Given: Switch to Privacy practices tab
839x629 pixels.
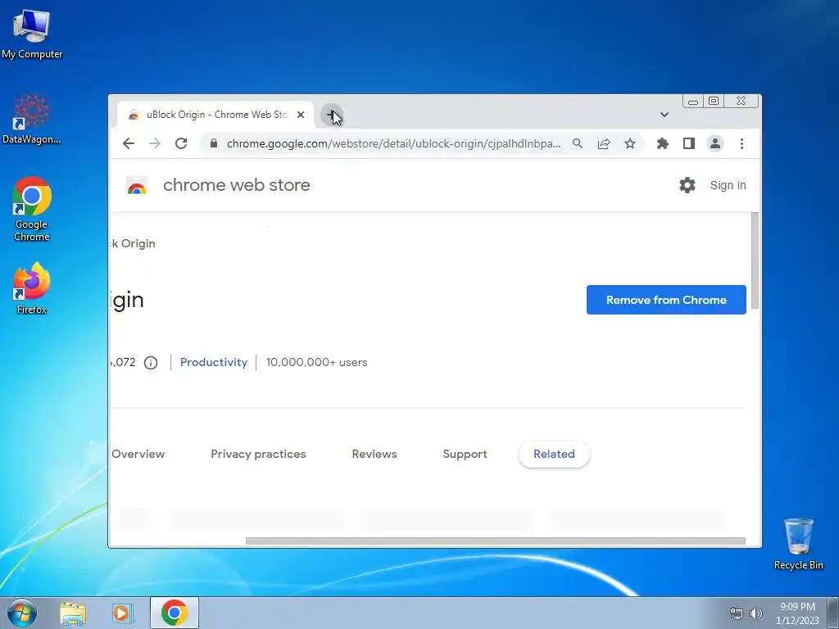Looking at the screenshot, I should pos(258,454).
